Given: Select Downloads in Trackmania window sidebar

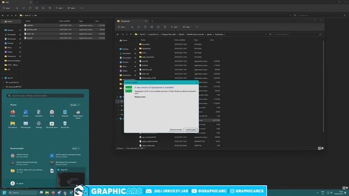Looking at the screenshot, I should point(126,53).
